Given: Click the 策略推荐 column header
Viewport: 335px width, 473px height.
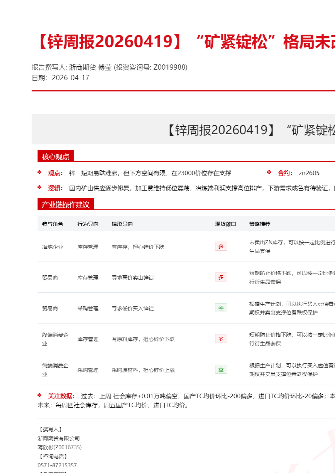Looking at the screenshot, I should [x=260, y=224].
